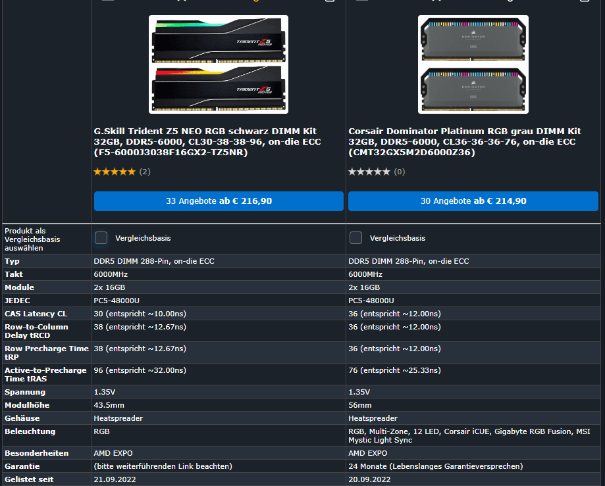Select G.Skill JEDEC value 'PC5-48000U'
The width and height of the screenshot is (605, 486).
[117, 301]
